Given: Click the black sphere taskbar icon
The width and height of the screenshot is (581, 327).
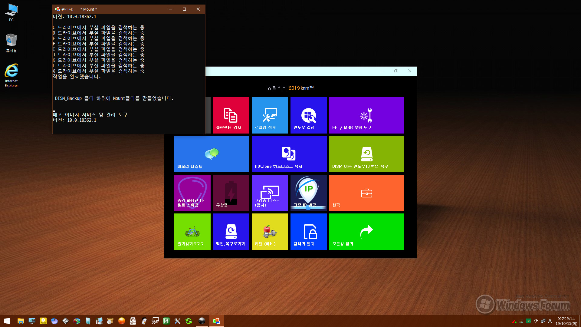Looking at the screenshot, I should pyautogui.click(x=202, y=321).
